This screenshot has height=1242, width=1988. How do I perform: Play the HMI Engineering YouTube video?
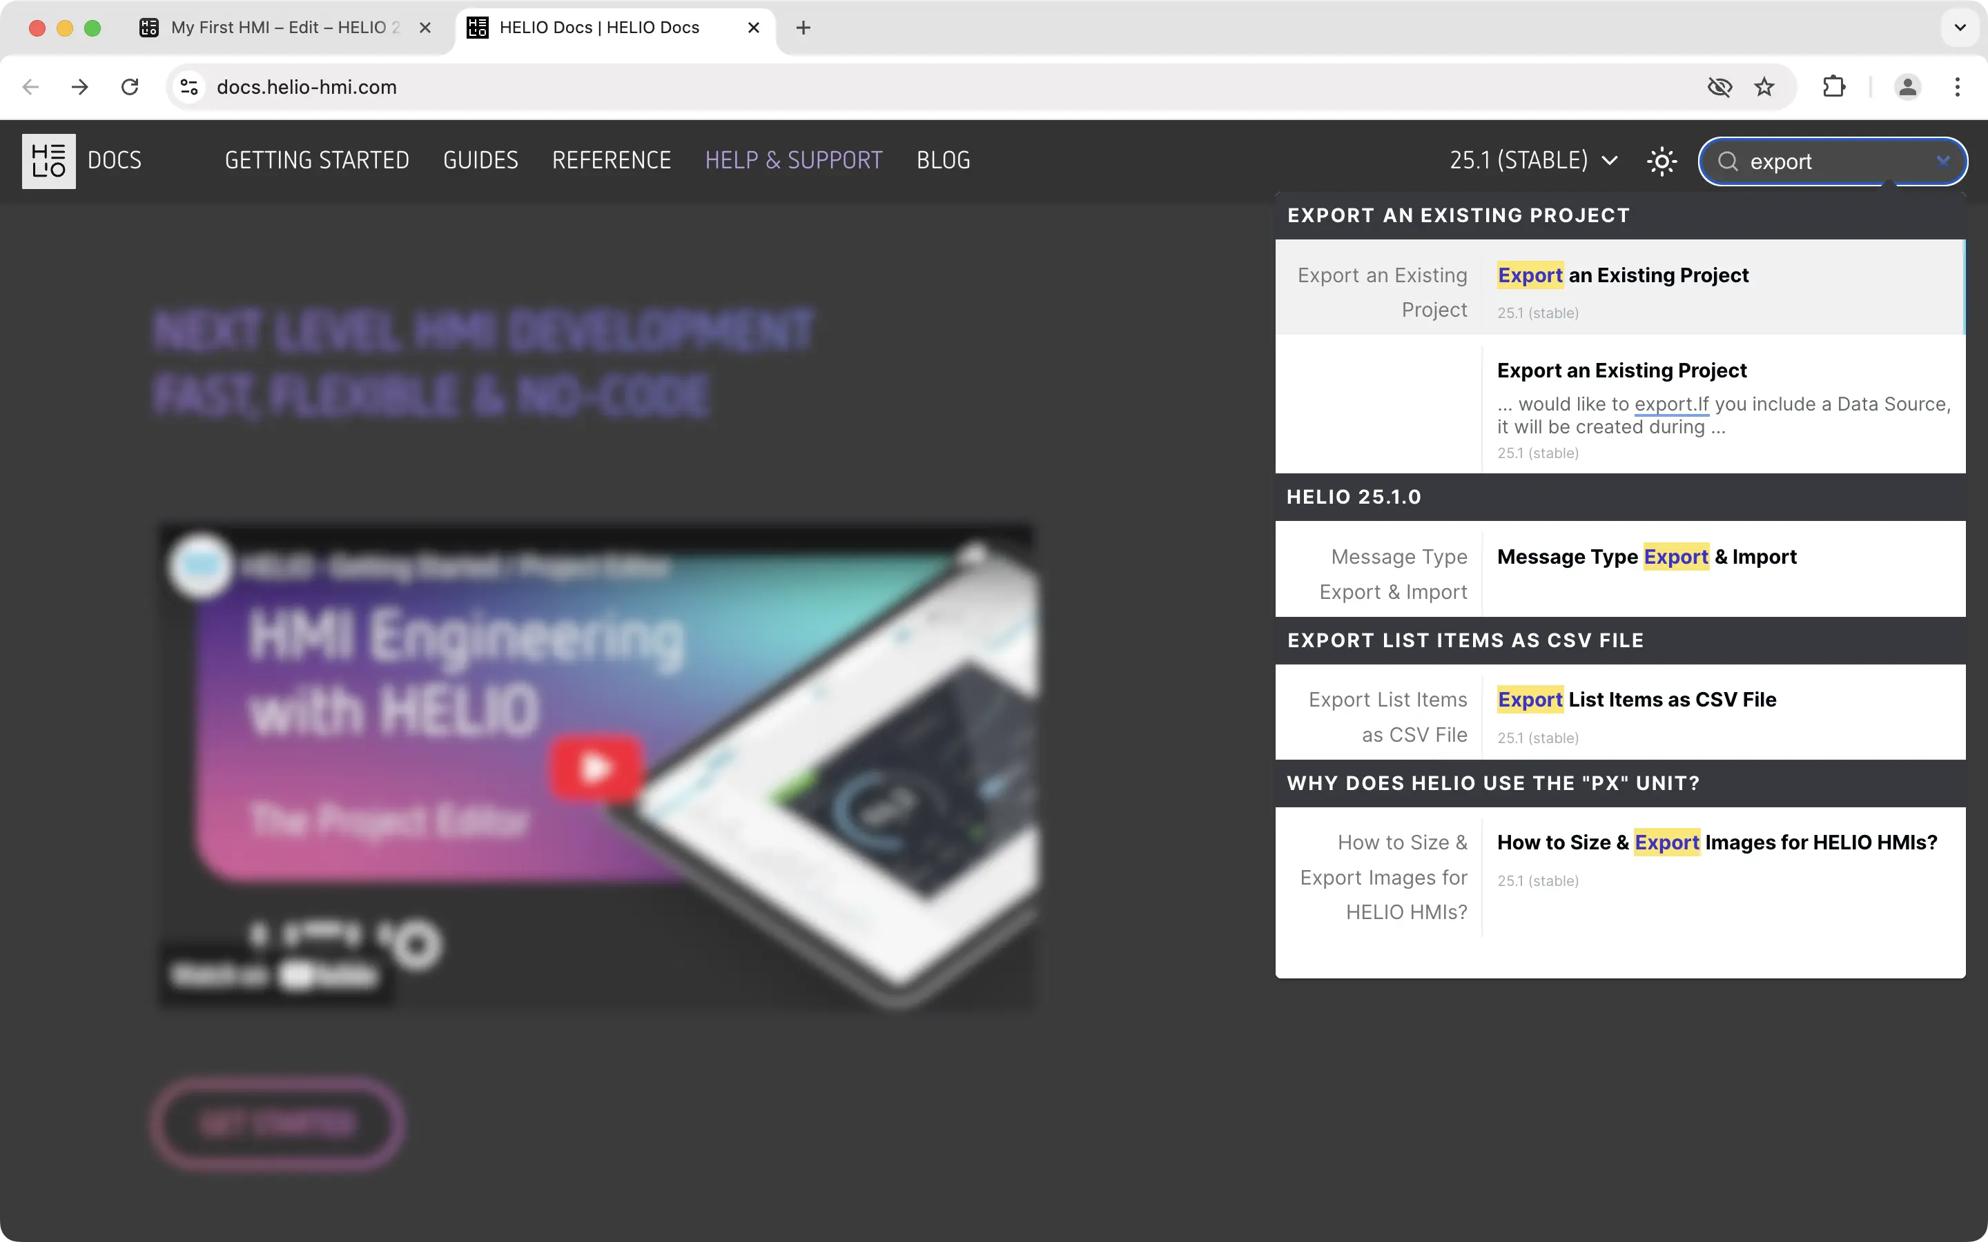(596, 768)
